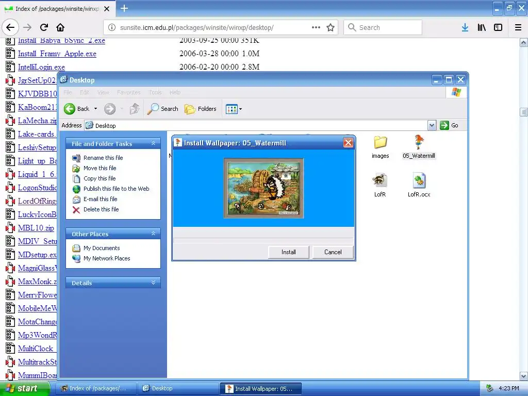Open My Documents in Other Places
Image resolution: width=528 pixels, height=396 pixels.
click(102, 248)
